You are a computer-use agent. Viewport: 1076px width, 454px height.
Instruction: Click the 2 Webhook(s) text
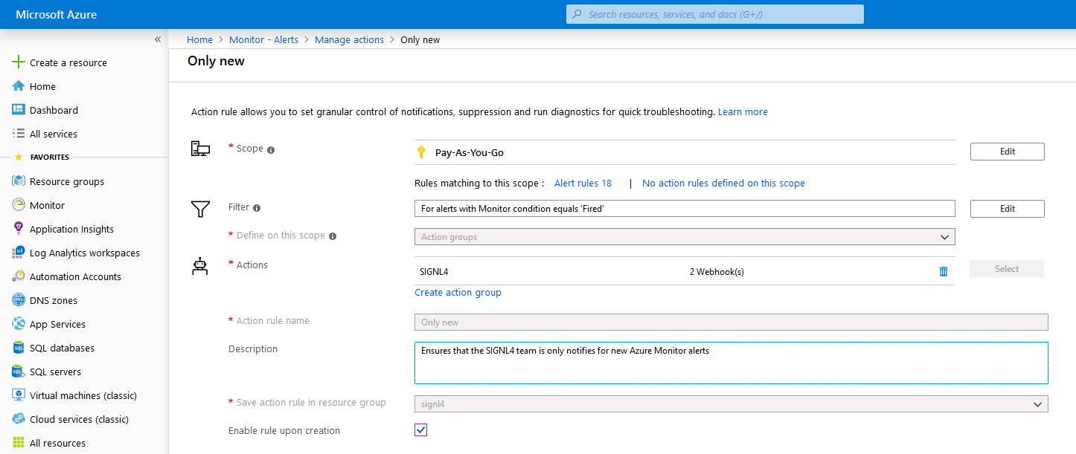click(717, 272)
